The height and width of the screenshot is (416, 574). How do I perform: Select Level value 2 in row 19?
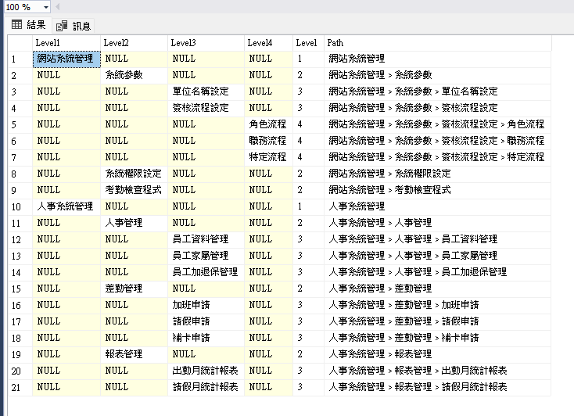309,354
